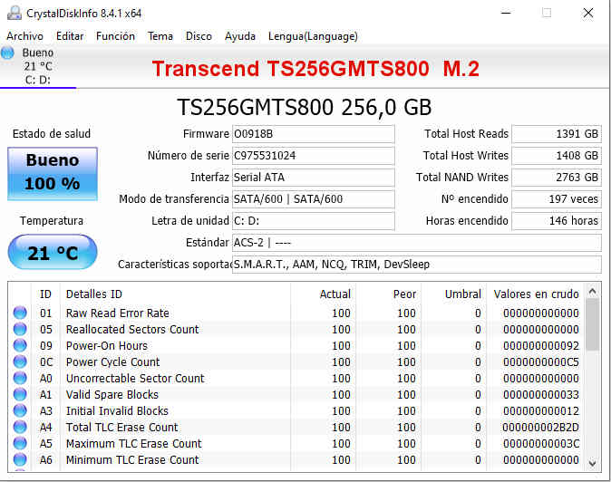The width and height of the screenshot is (611, 482).
Task: Click status orb for Reallocated Sectors Count
Action: click(x=20, y=329)
